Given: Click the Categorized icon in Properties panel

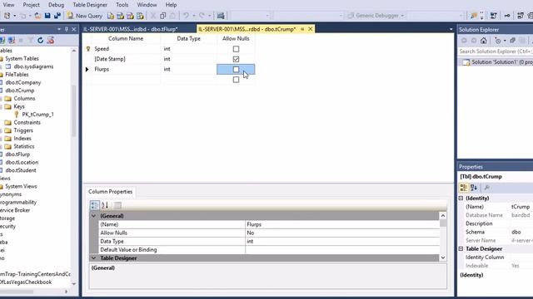Looking at the screenshot, I should coord(464,188).
